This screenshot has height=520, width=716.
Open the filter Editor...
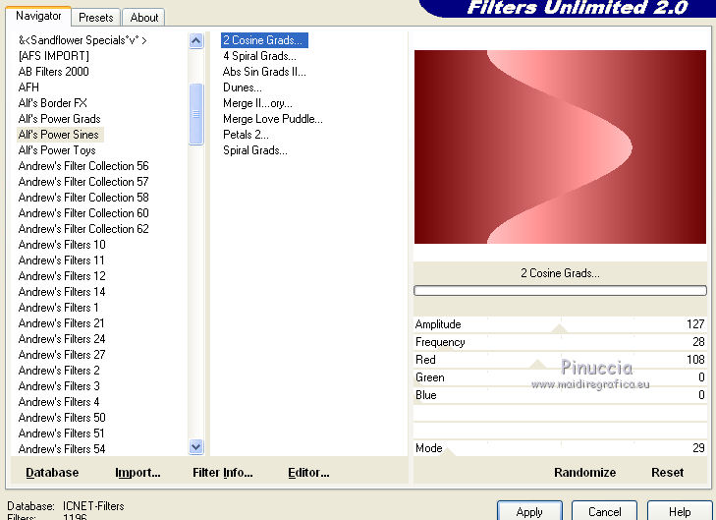(x=308, y=472)
